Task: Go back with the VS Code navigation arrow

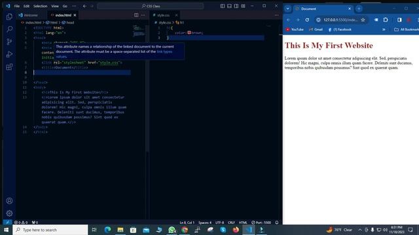Action: click(x=84, y=6)
